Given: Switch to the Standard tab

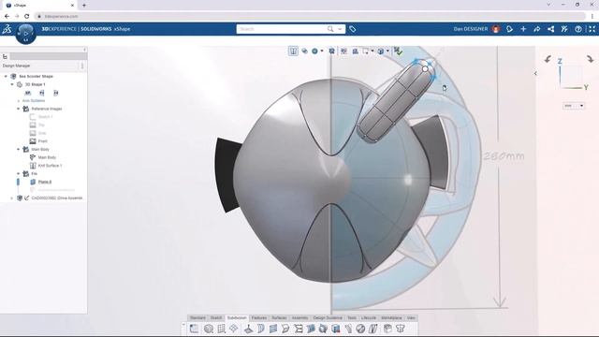Looking at the screenshot, I should tap(197, 318).
